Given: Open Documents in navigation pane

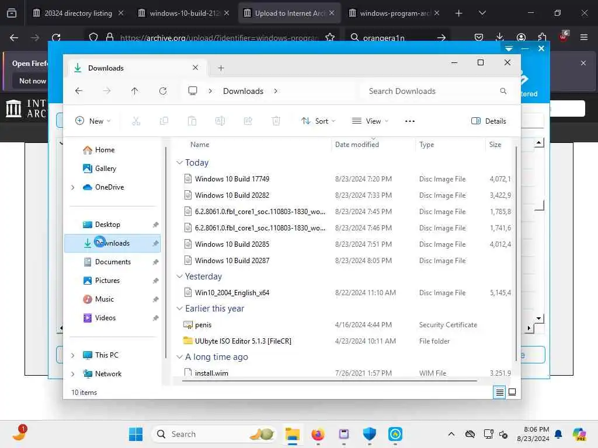Looking at the screenshot, I should 113,262.
